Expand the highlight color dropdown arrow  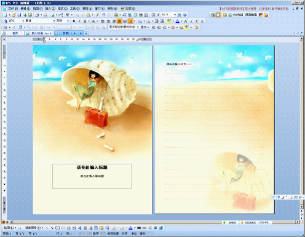(x=173, y=21)
